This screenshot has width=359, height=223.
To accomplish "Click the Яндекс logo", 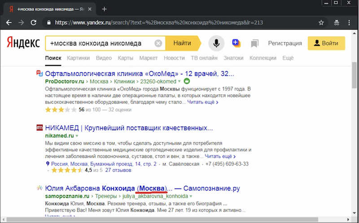I will [x=23, y=43].
